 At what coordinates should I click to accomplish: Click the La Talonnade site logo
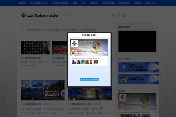(x=40, y=15)
